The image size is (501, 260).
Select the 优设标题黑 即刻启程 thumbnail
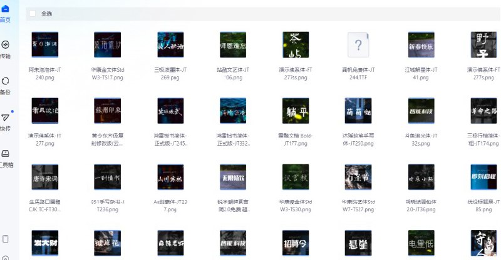click(x=483, y=177)
